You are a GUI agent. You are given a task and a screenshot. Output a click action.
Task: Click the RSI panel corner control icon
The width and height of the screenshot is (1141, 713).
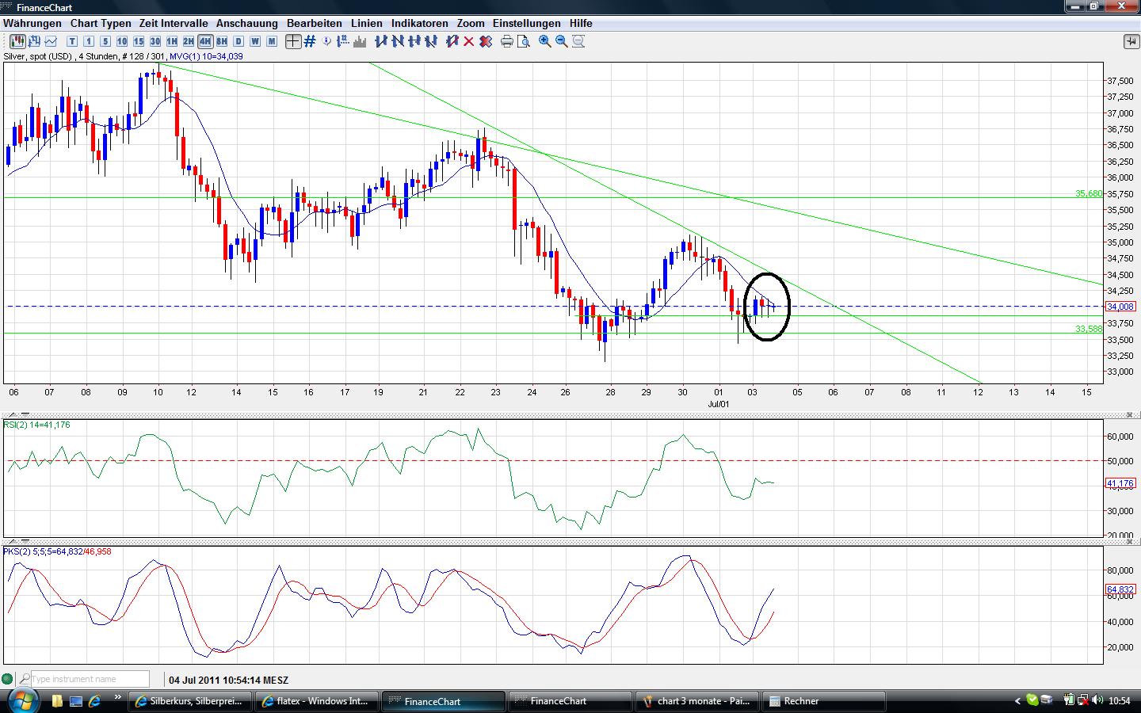[x=1130, y=414]
